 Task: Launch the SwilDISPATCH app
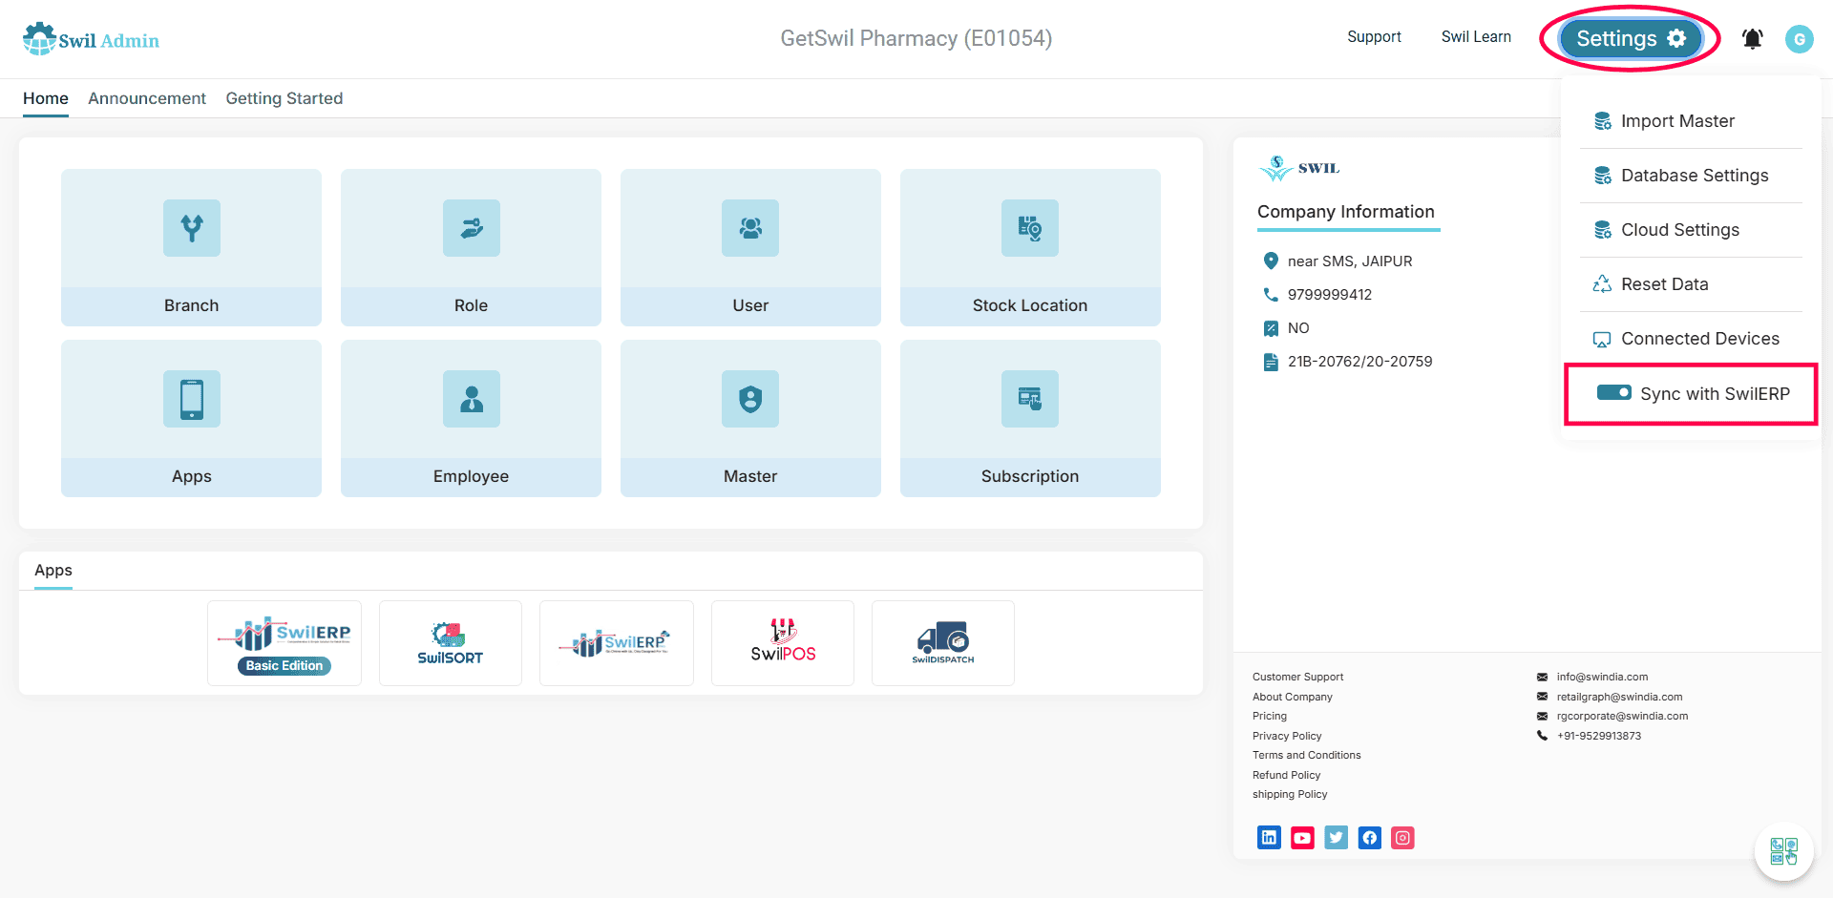(x=943, y=643)
